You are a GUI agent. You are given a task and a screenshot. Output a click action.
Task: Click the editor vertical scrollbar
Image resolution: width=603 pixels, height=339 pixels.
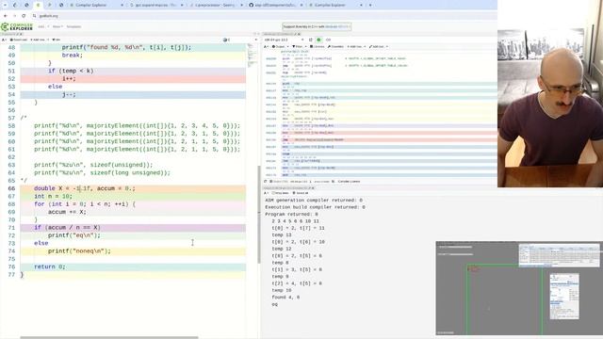point(259,215)
